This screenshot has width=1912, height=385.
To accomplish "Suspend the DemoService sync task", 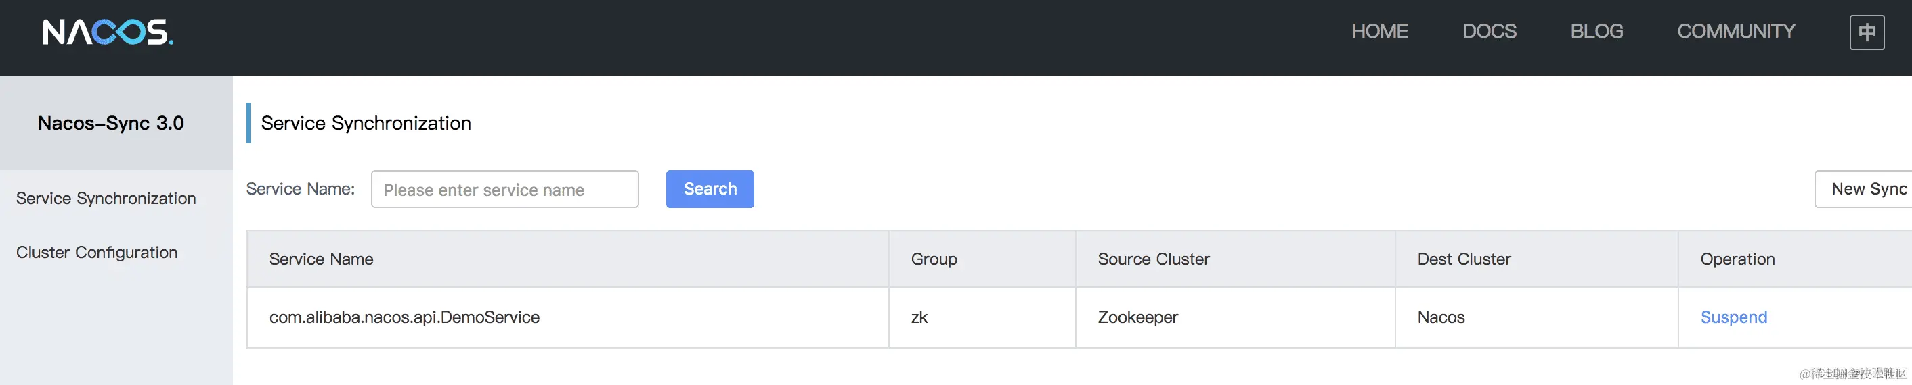I will pyautogui.click(x=1733, y=317).
